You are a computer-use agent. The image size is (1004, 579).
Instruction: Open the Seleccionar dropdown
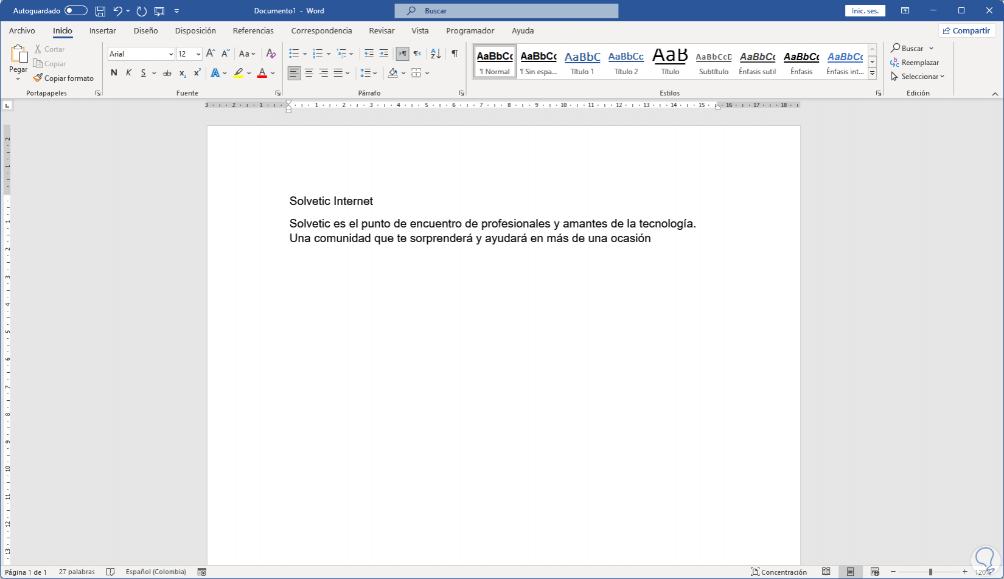tap(918, 77)
